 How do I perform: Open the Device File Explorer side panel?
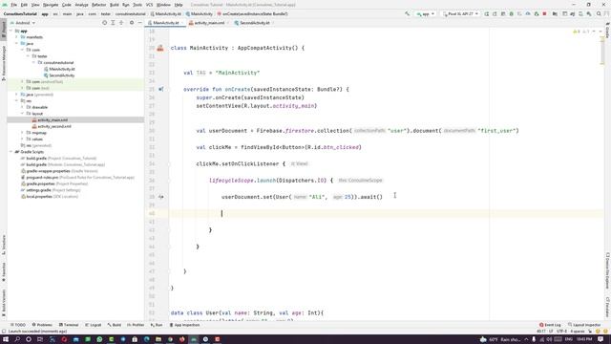coord(607,271)
